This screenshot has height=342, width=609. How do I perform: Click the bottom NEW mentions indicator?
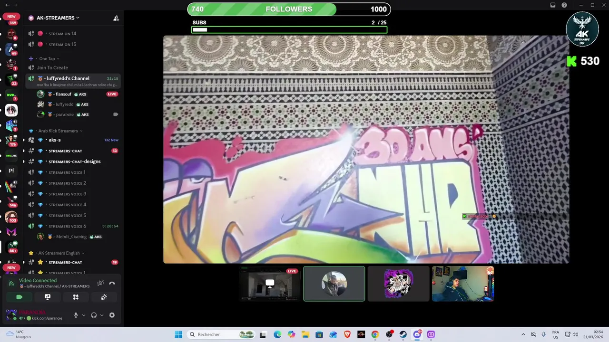click(11, 267)
